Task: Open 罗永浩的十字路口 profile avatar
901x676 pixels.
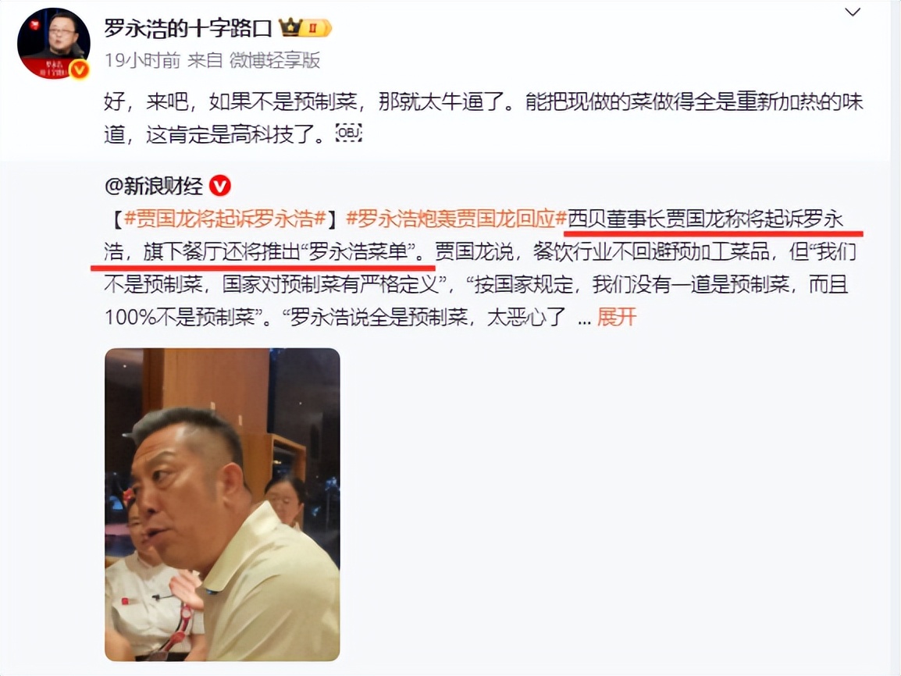Action: point(53,43)
